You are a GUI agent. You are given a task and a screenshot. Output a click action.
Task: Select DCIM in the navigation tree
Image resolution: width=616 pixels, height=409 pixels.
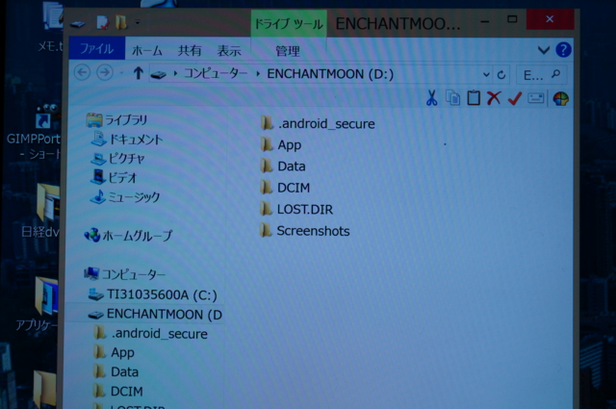[x=118, y=392]
